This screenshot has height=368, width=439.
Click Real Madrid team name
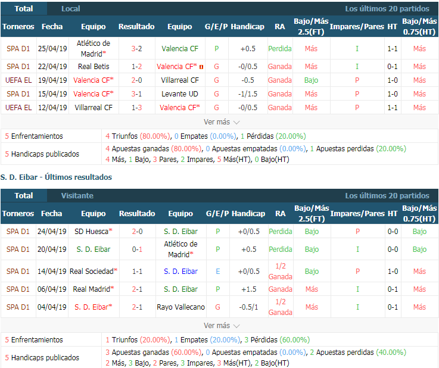(x=94, y=289)
